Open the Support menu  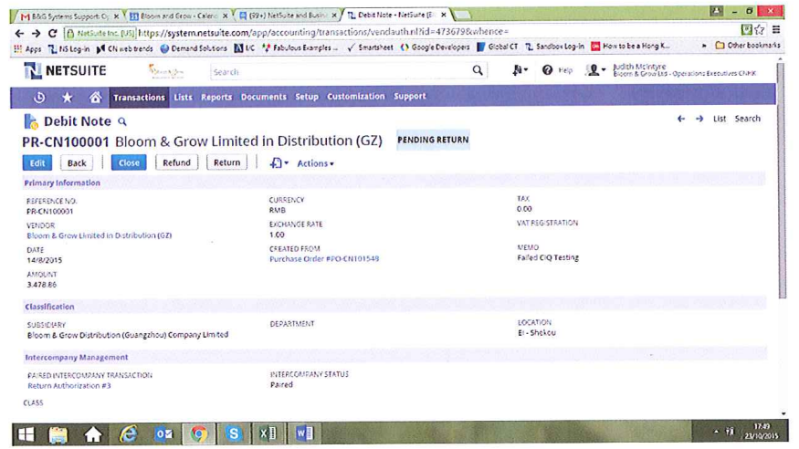click(x=410, y=96)
